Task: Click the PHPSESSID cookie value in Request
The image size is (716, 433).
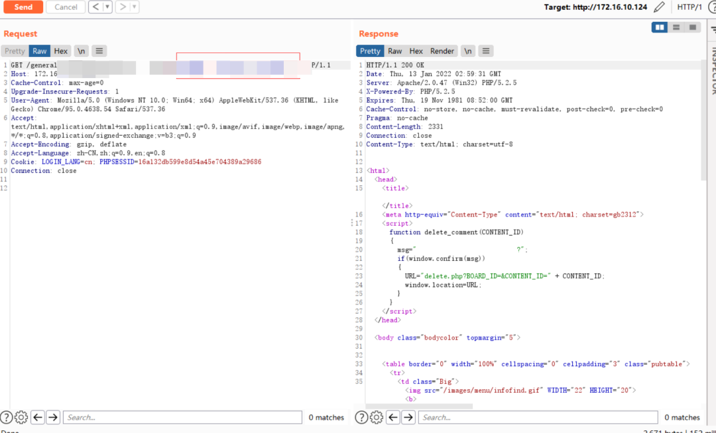Action: (x=200, y=162)
